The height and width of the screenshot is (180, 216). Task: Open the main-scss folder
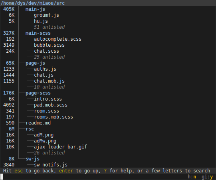pos(38,33)
